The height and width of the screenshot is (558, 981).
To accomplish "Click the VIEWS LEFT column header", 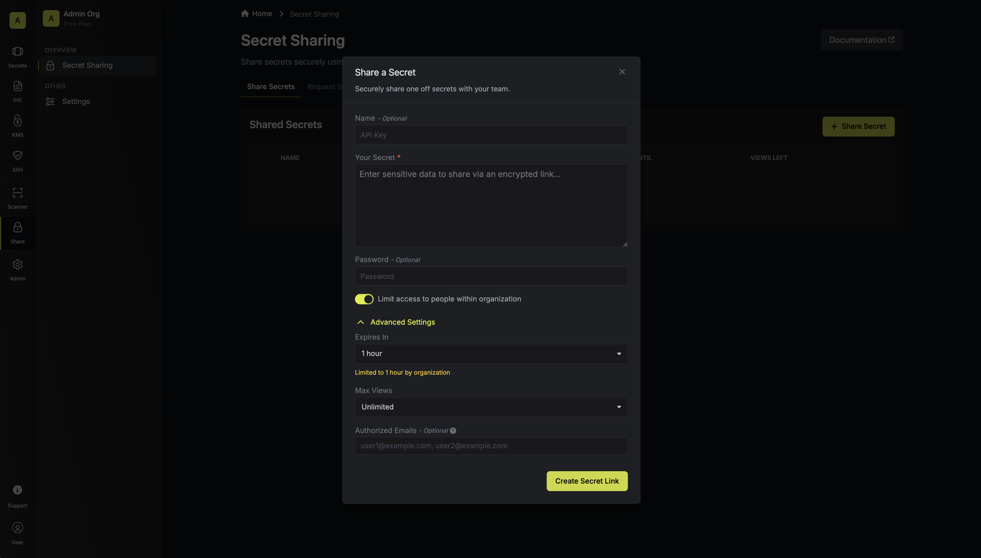I will click(769, 158).
